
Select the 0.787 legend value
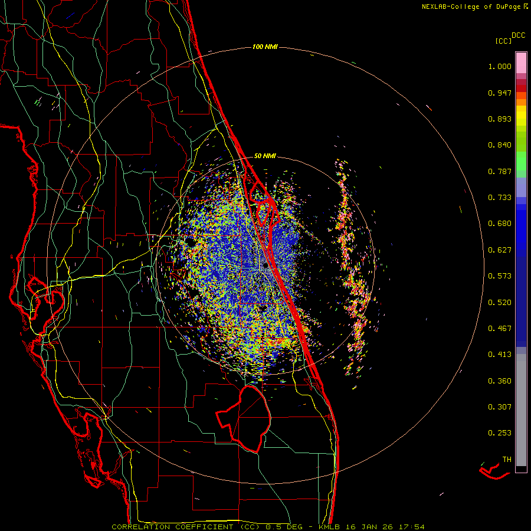click(x=500, y=171)
